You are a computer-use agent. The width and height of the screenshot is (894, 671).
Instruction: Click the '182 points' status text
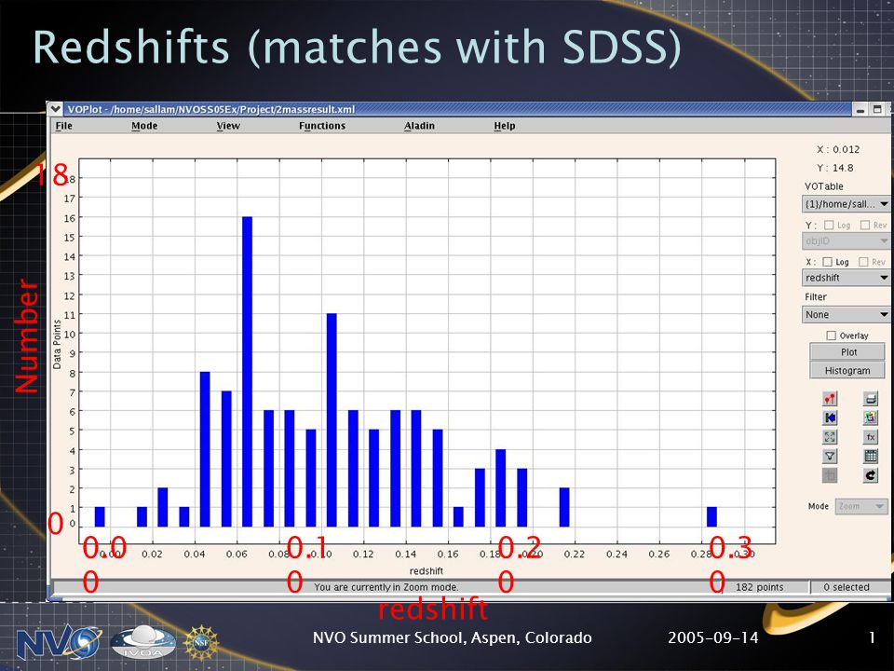[760, 587]
